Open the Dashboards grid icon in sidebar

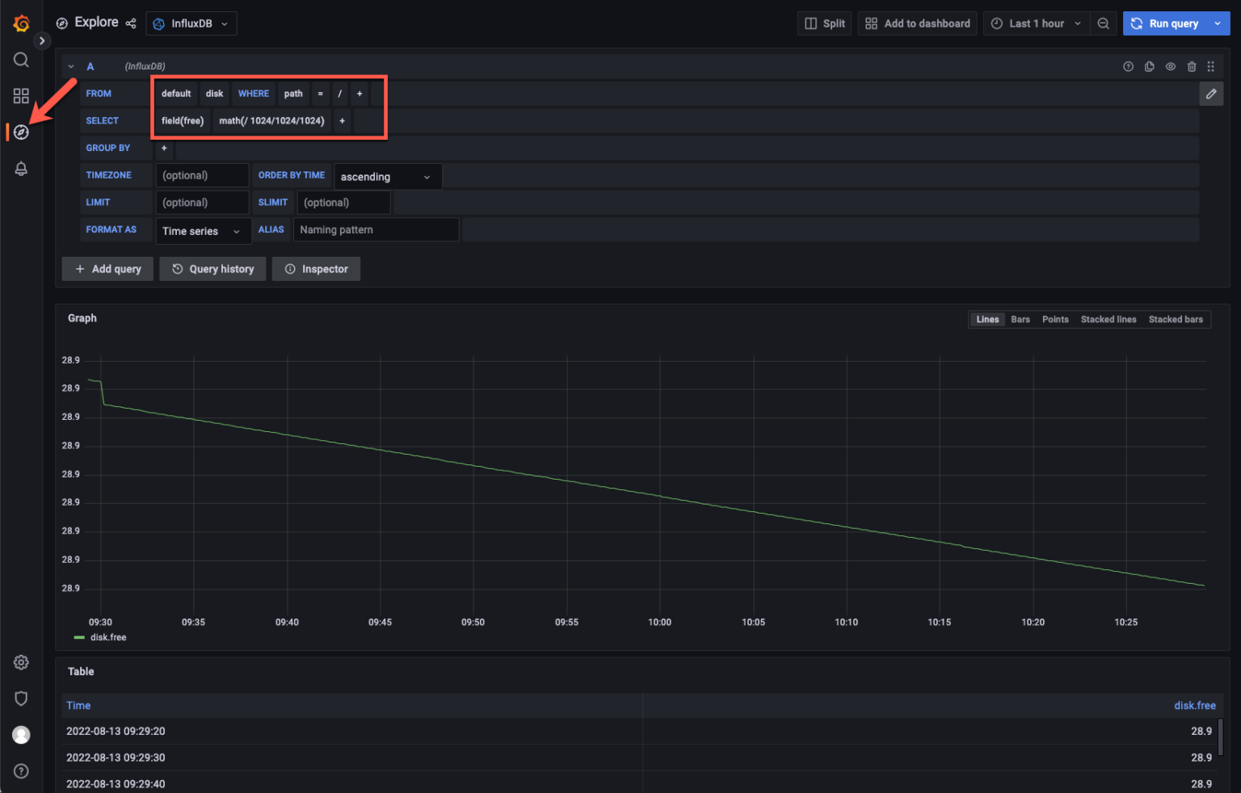(21, 95)
